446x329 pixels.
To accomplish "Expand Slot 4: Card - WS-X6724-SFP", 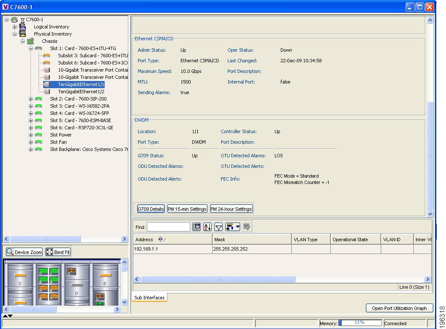I will point(30,113).
